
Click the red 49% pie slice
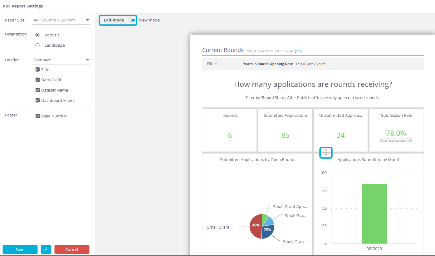pyautogui.click(x=255, y=227)
